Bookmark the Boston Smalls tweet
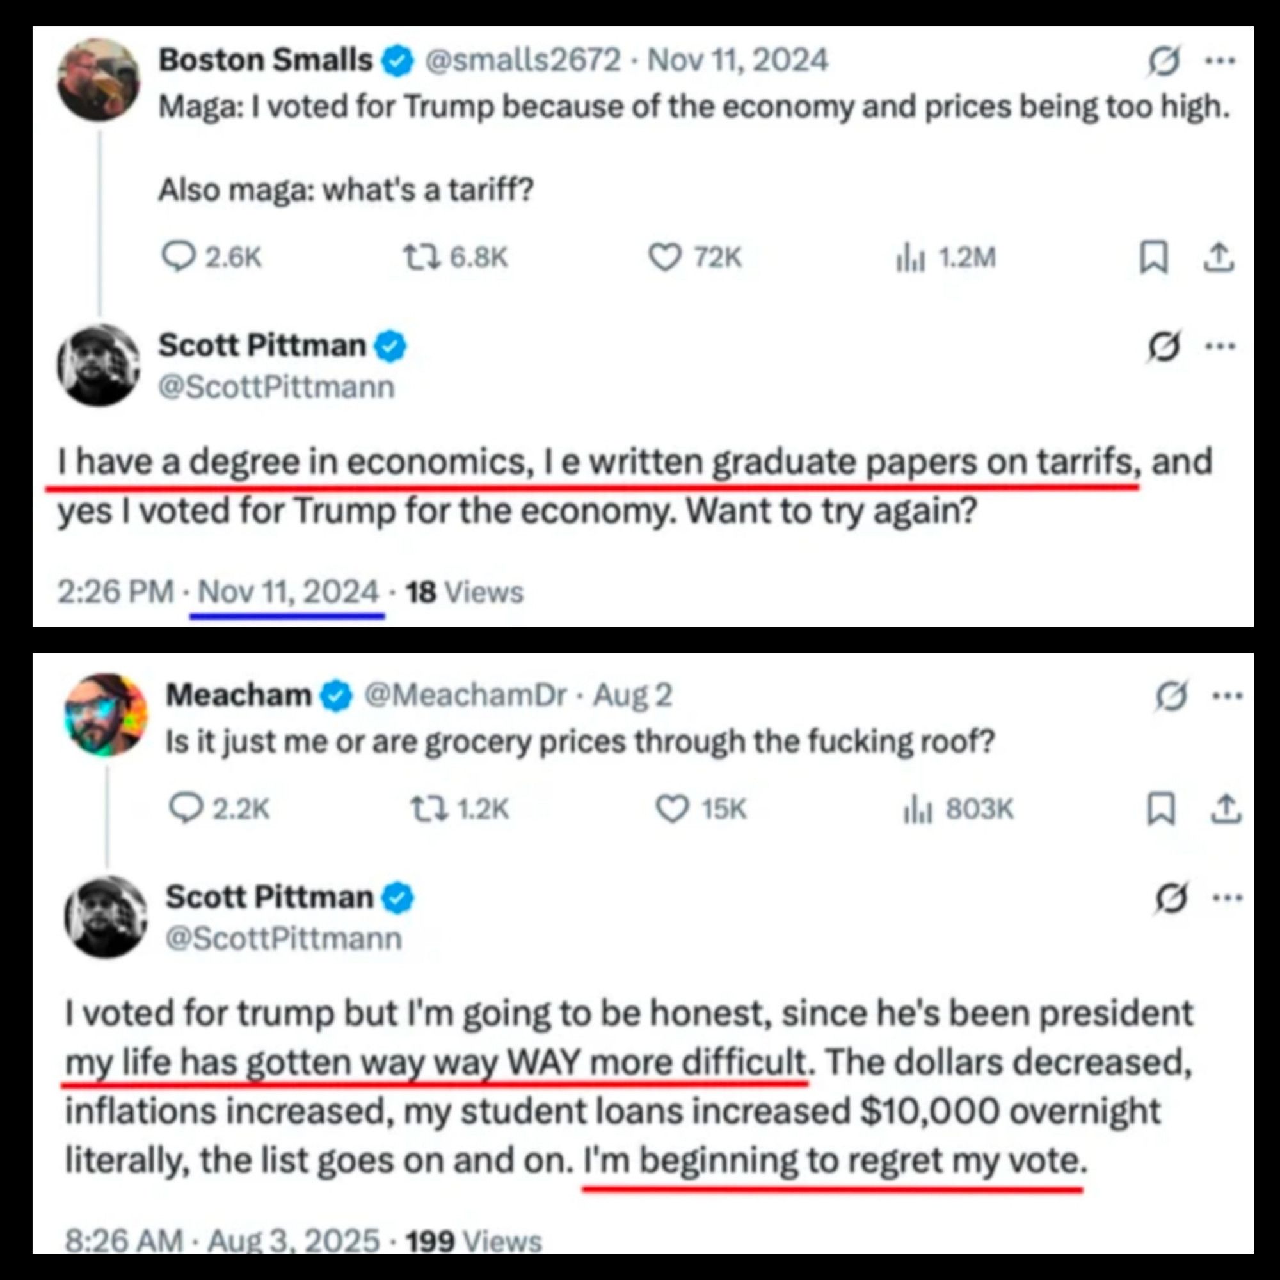Screen dimensions: 1280x1280 point(1153,258)
